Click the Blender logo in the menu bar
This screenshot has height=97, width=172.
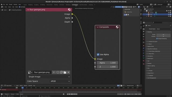2,5
